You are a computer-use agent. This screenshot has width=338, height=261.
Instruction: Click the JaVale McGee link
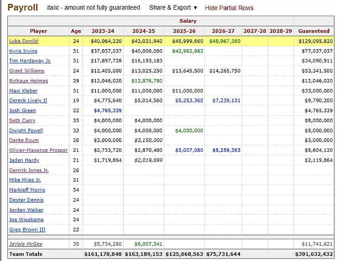point(25,244)
